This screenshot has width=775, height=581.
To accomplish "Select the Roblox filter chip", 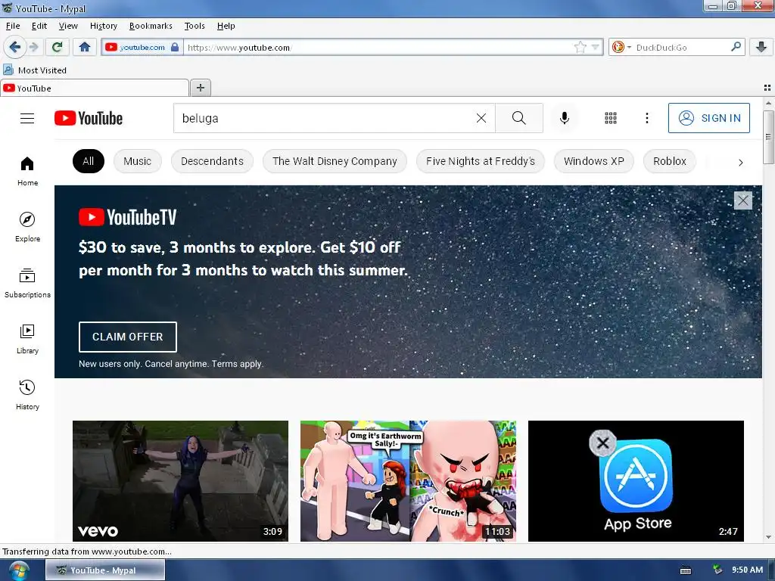I will coord(670,161).
